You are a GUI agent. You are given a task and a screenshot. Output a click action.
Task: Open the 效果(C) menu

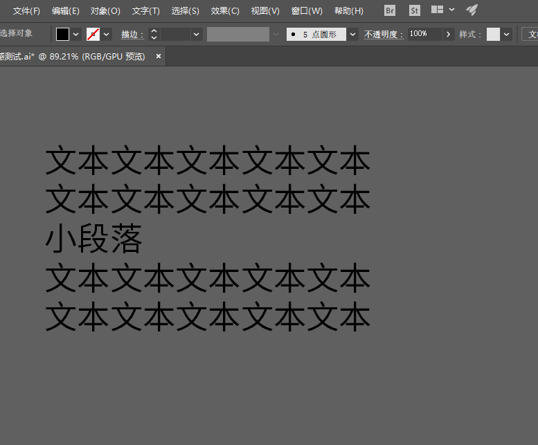pos(225,11)
